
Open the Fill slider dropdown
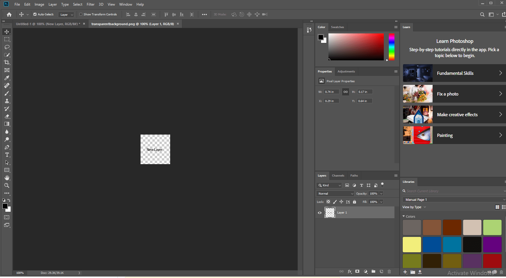(381, 202)
